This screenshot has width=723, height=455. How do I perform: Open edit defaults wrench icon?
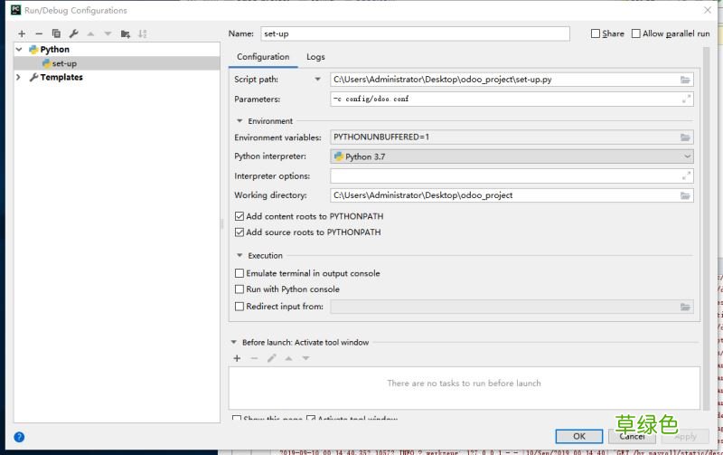pos(74,33)
